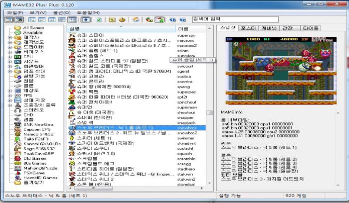Click the game list horizontal scrollbar thumb
This screenshot has width=349, height=203.
click(94, 188)
